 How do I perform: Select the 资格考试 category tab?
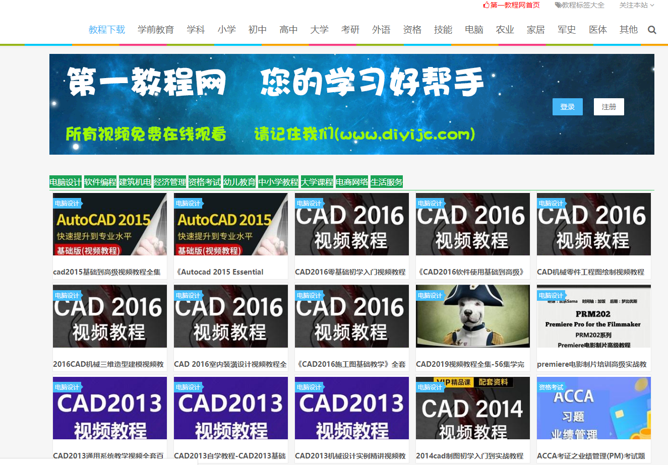(205, 182)
